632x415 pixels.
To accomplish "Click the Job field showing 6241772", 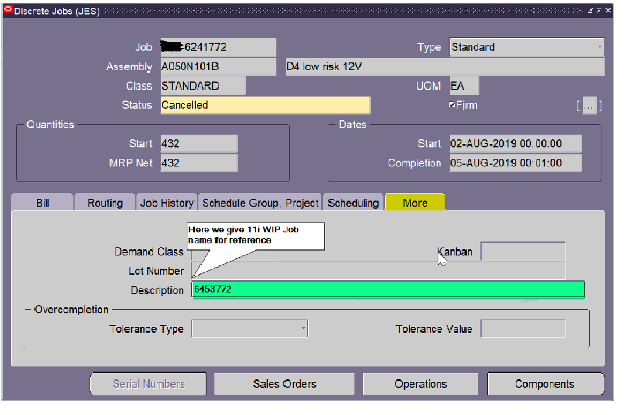I will point(217,47).
